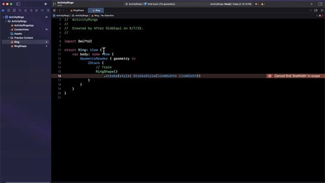Click "import SwiftUI" code line
The width and height of the screenshot is (325, 183).
tap(78, 41)
